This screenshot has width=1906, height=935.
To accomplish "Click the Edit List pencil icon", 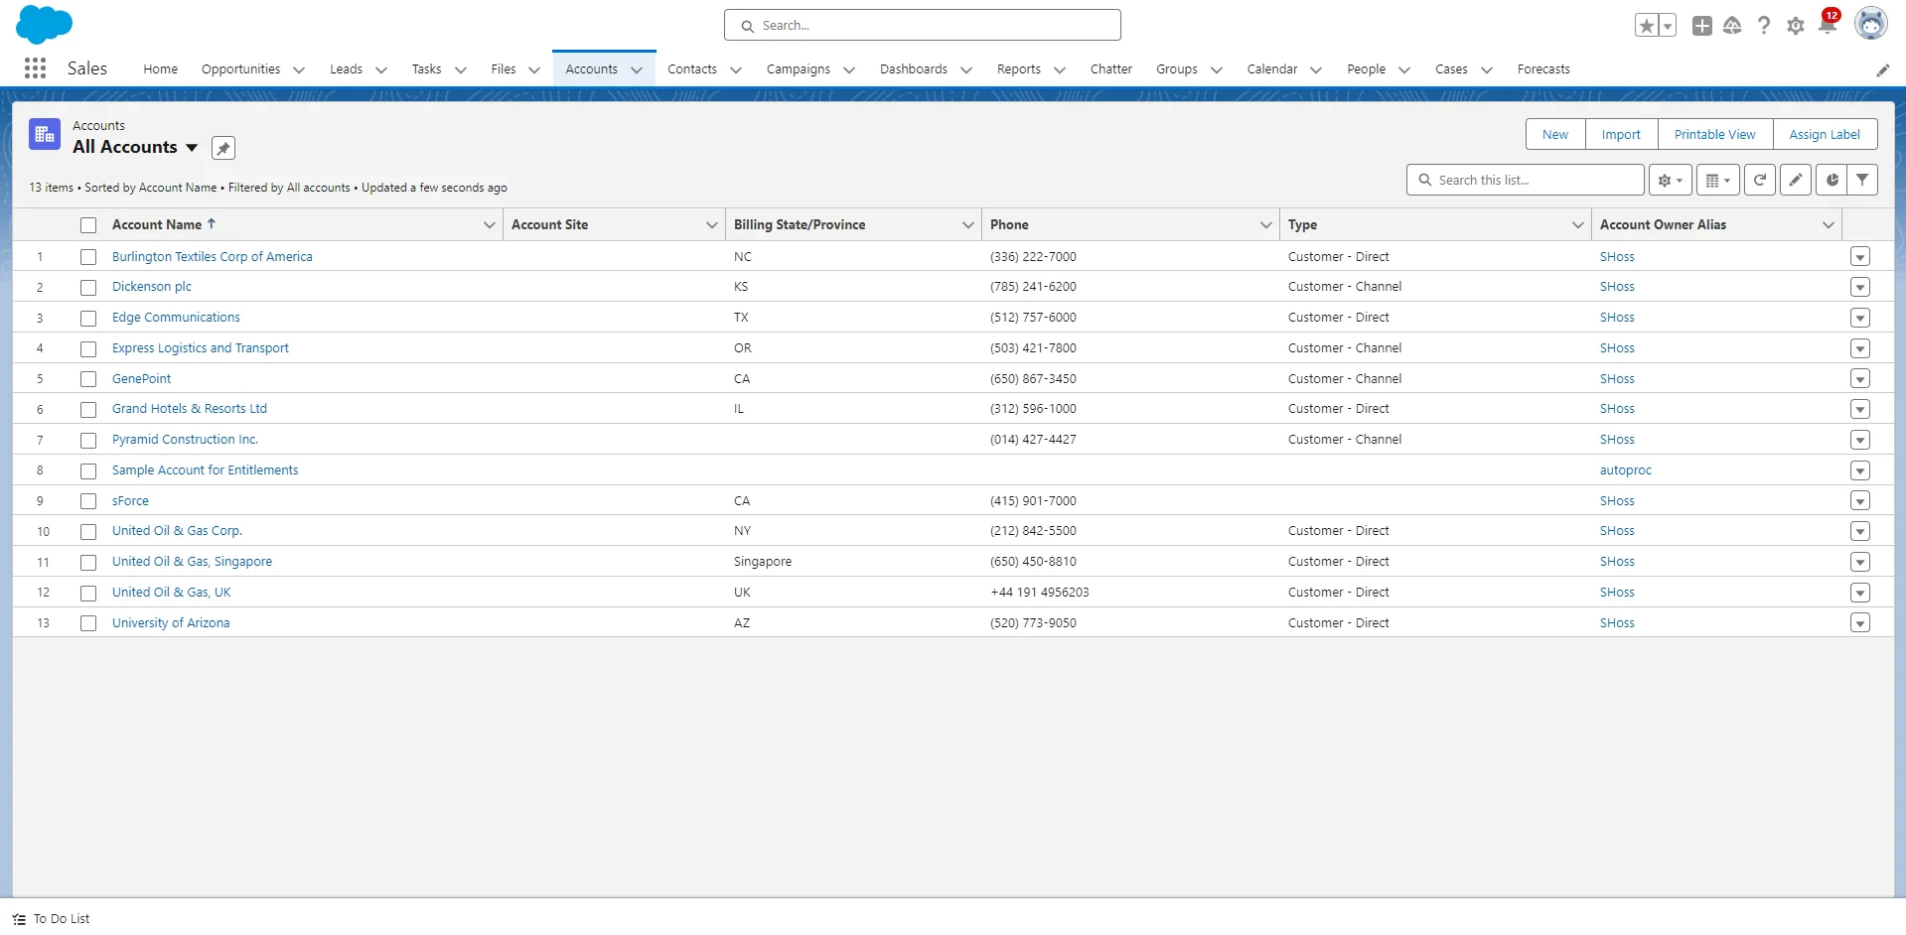I will (x=1796, y=180).
